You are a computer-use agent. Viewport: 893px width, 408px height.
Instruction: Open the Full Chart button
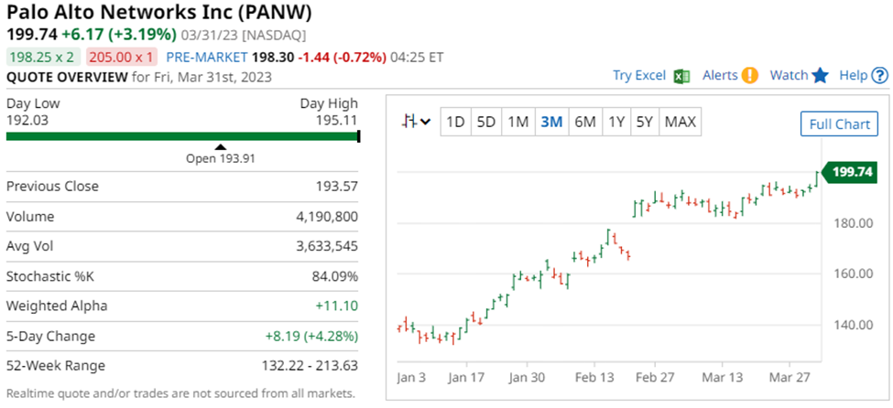tap(840, 124)
